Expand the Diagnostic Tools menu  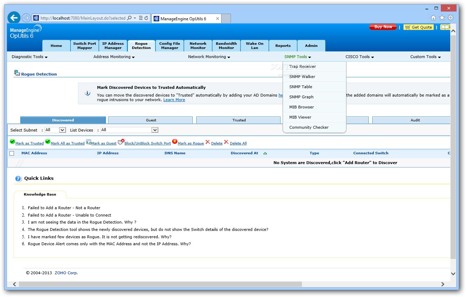pos(30,57)
